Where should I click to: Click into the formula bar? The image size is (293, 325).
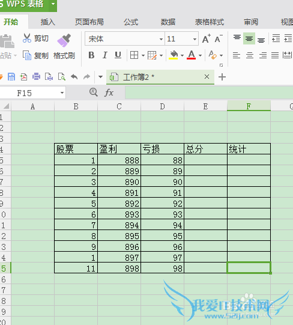209,93
